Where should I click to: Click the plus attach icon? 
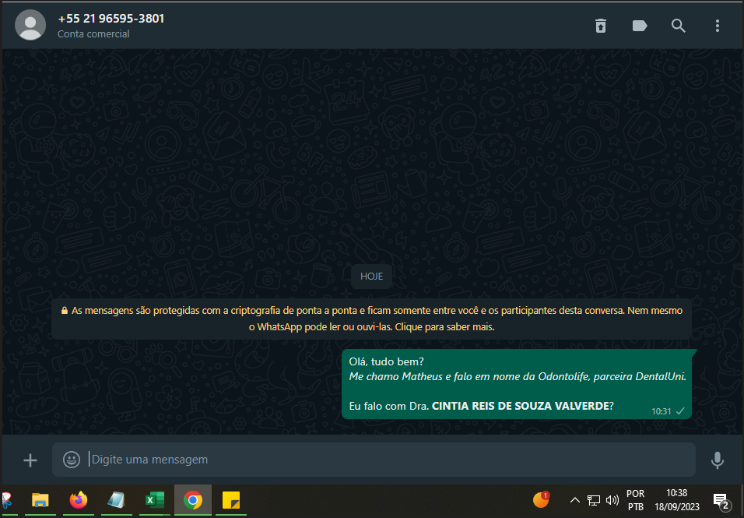tap(30, 460)
